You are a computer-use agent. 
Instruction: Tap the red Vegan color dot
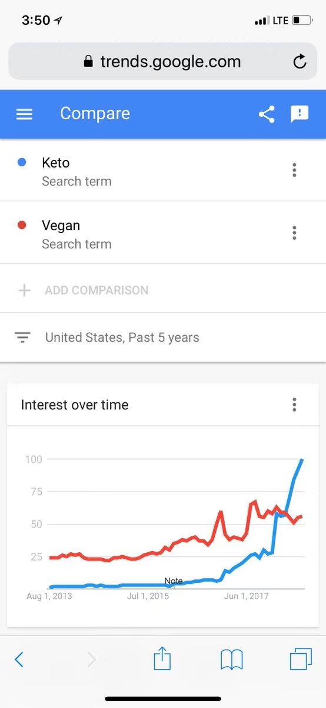(22, 225)
